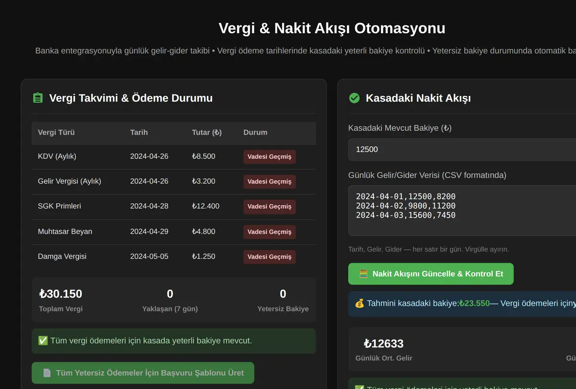This screenshot has height=389, width=576.
Task: Select the Vadesi Geçmiş badge for Muhtasar Beyan
Action: click(x=269, y=232)
